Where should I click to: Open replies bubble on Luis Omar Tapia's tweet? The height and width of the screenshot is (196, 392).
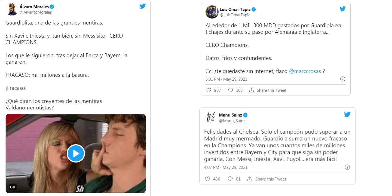(x=231, y=90)
